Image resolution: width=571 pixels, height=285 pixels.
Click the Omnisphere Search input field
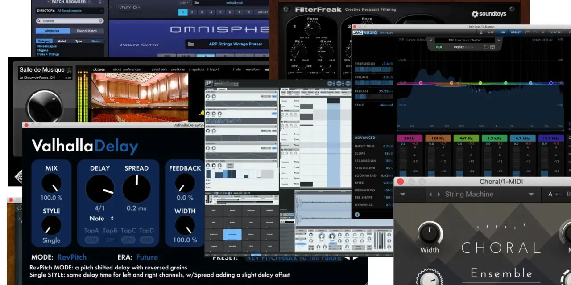[x=70, y=21]
